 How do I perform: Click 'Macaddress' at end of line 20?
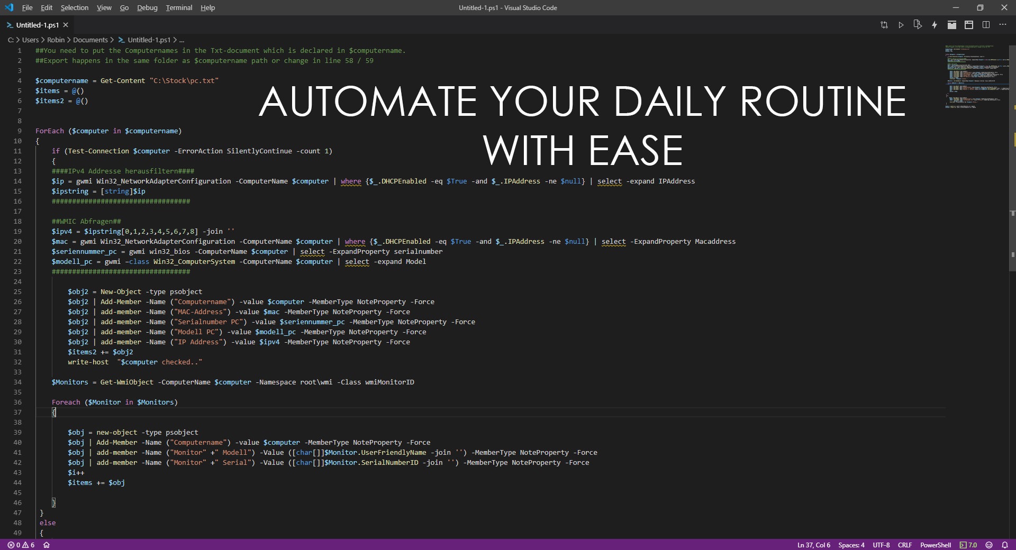[715, 241]
